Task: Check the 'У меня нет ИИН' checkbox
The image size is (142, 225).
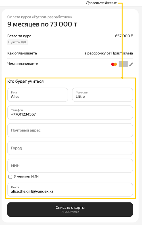Action: click(10, 177)
